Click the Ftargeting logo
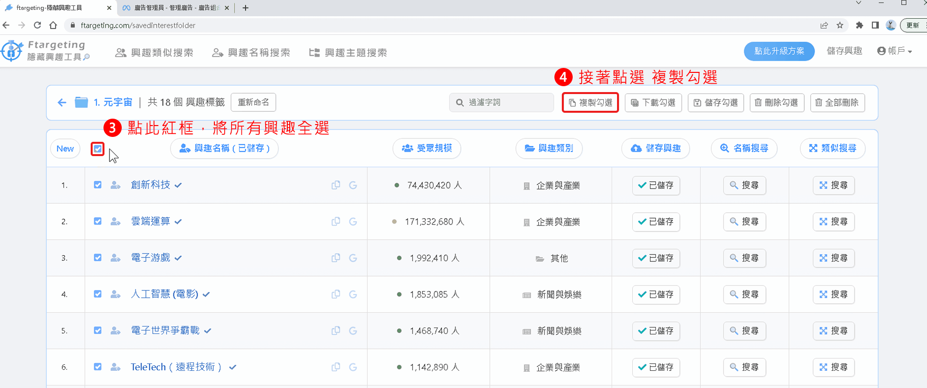 tap(45, 51)
